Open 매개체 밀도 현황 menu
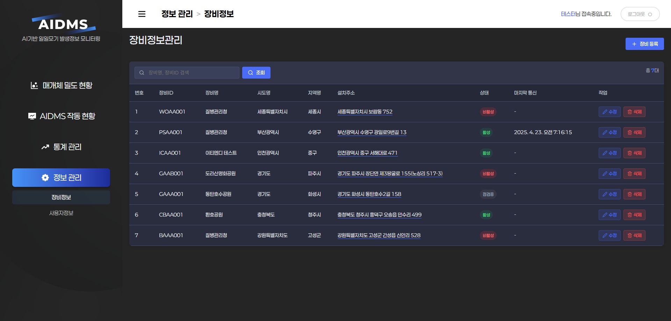Viewport: 671px width, 321px height. (x=61, y=86)
